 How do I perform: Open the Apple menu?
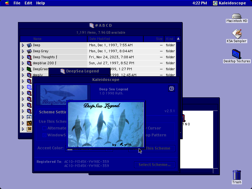(x=7, y=3)
